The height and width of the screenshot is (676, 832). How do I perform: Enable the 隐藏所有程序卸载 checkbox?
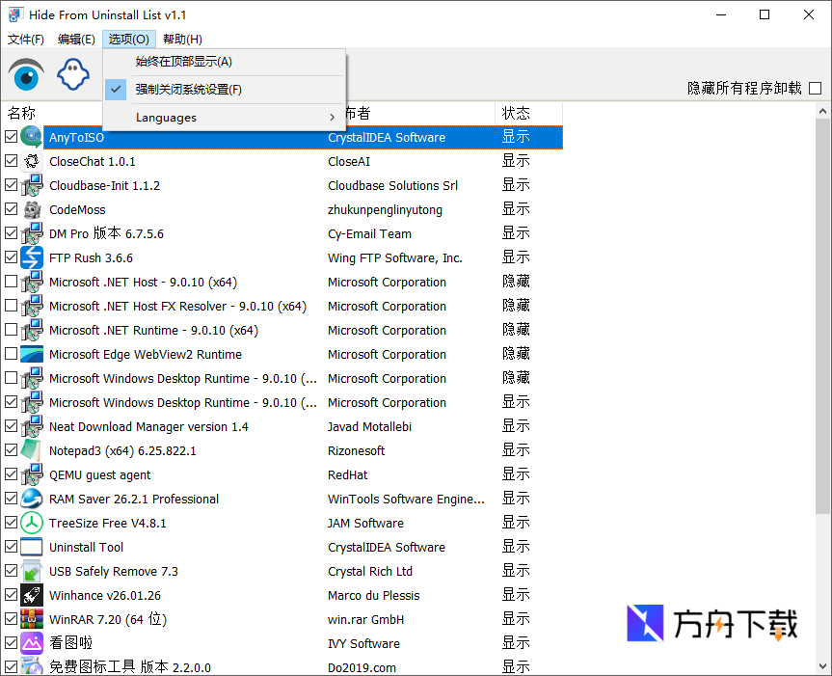pyautogui.click(x=815, y=86)
